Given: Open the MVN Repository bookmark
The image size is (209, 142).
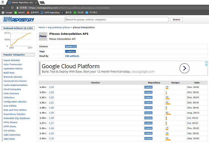Looking at the screenshot, I should click(x=50, y=12).
